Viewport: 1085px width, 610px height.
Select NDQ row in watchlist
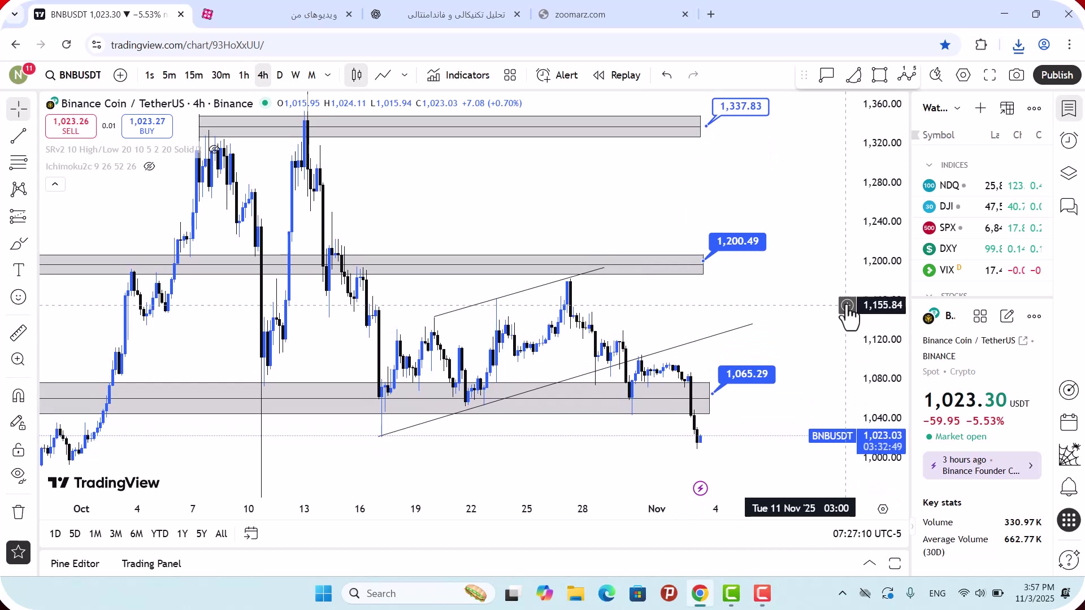[x=982, y=185]
